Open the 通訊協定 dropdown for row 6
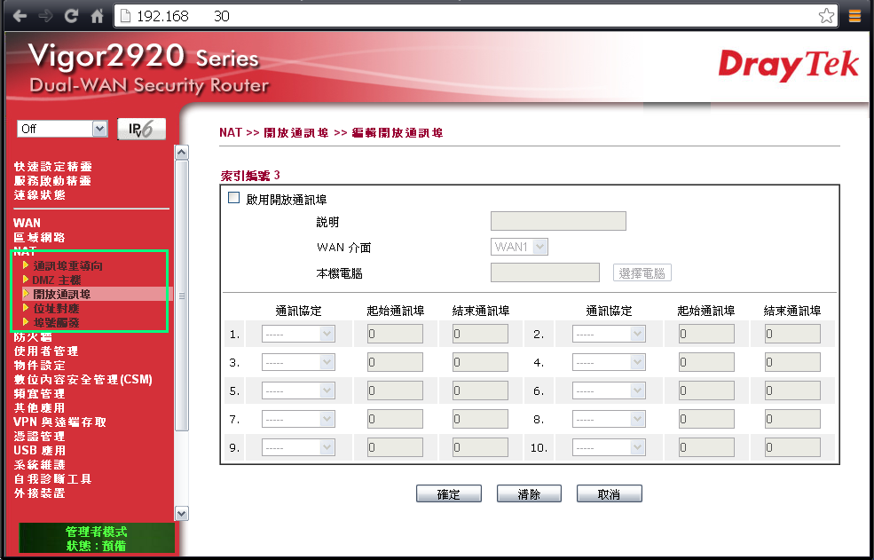This screenshot has height=560, width=874. pos(609,391)
